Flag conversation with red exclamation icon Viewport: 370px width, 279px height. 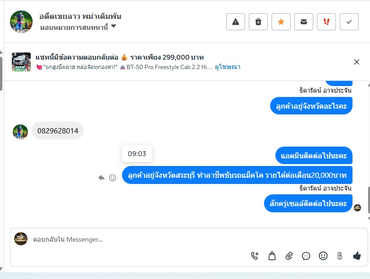(326, 22)
